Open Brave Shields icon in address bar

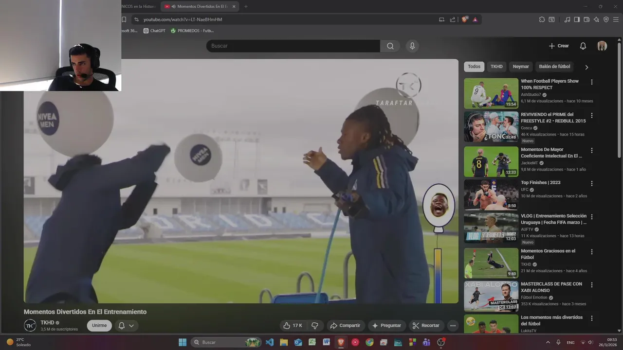pyautogui.click(x=465, y=19)
